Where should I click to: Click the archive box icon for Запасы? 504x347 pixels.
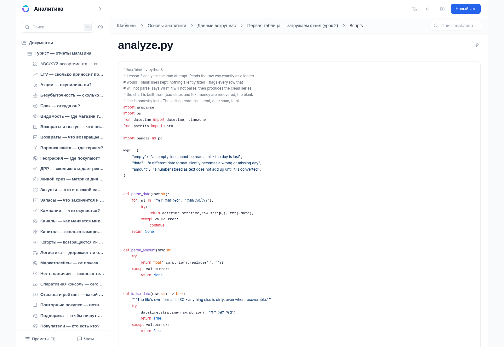(35, 200)
